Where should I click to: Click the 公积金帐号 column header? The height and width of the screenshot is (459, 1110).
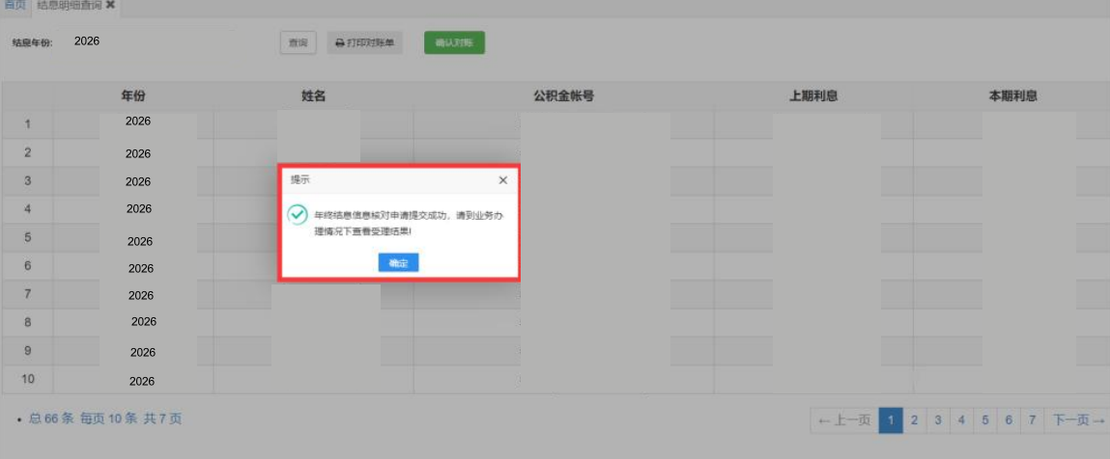563,96
